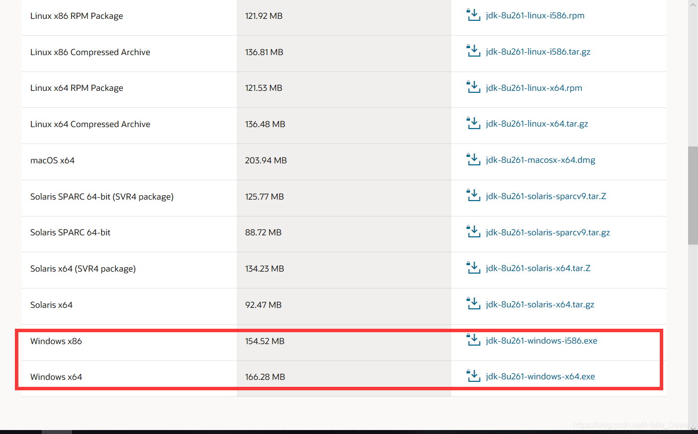
Task: Click download icon for jdk-8u261-solaris-sparcv9.tar.Z
Action: 474,196
